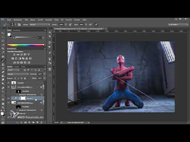This screenshot has height=142, width=190.
Task: Select the Rectangular Marquee tool
Action: [x=3, y=37]
